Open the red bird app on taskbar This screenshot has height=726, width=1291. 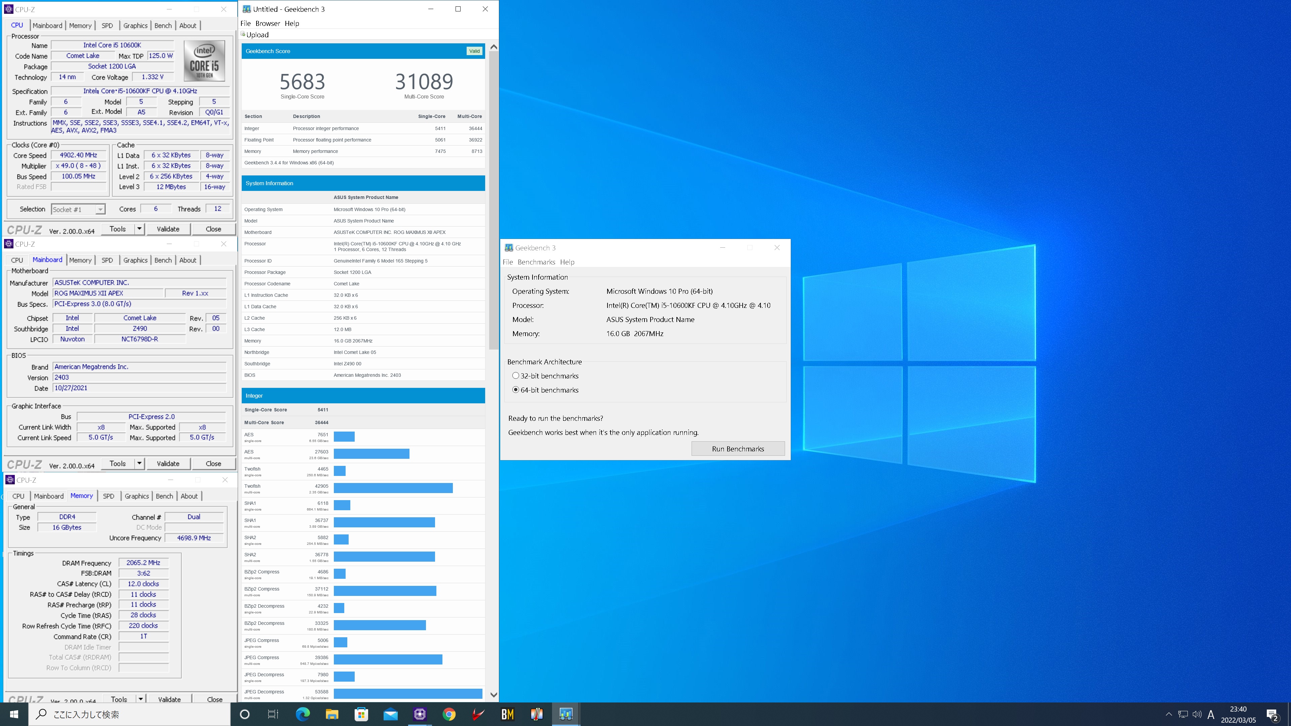click(478, 714)
